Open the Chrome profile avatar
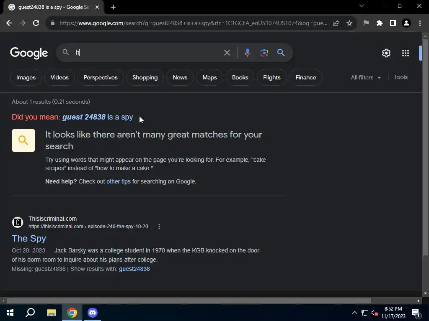 pyautogui.click(x=406, y=23)
